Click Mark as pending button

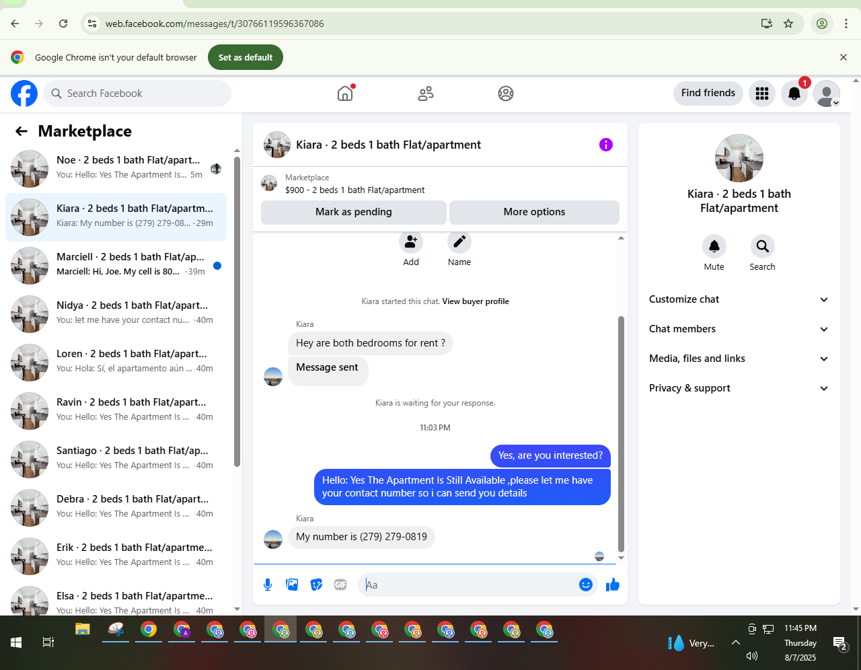click(x=354, y=212)
